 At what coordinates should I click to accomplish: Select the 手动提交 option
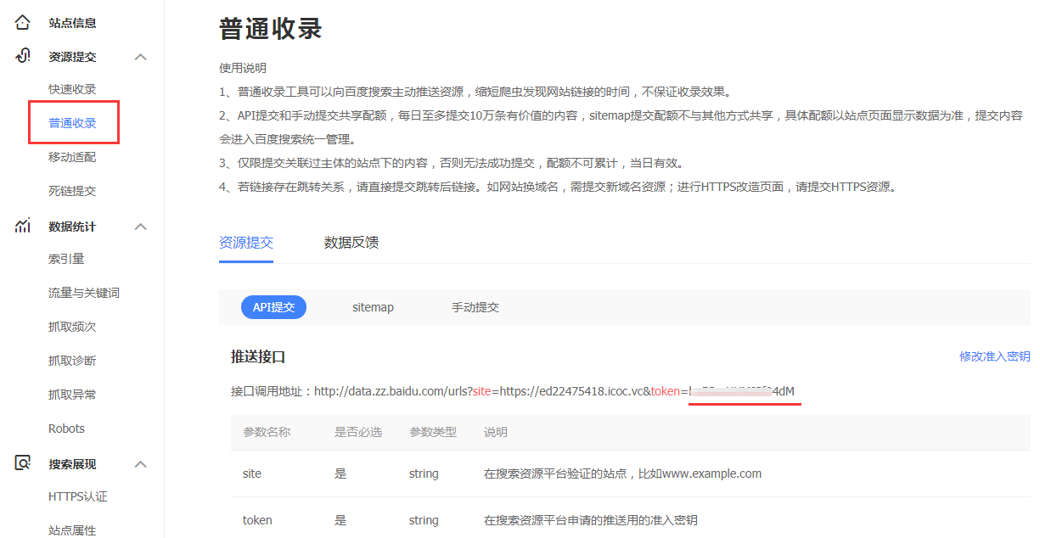(x=475, y=307)
